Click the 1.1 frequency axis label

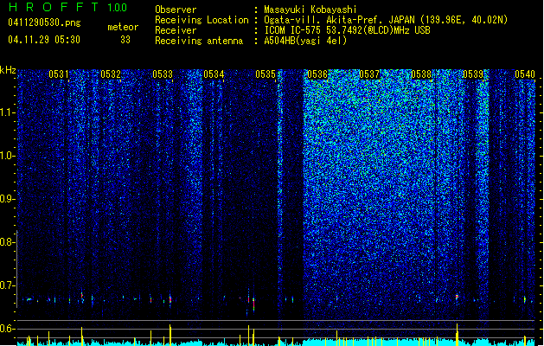[x=8, y=112]
